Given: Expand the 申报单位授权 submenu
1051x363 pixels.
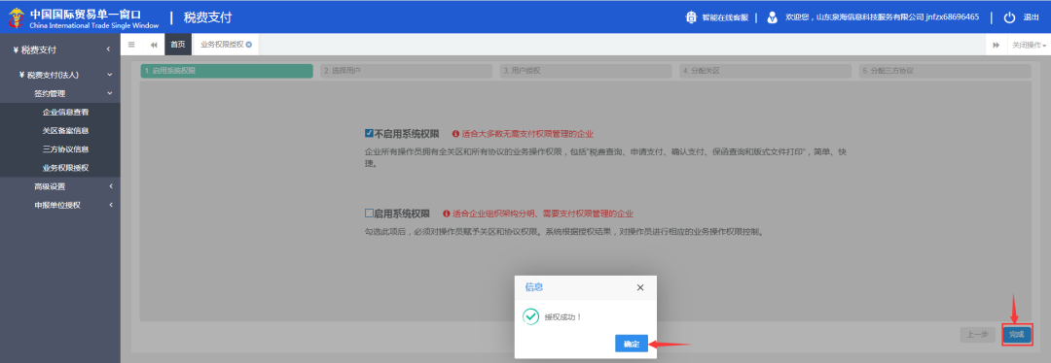Looking at the screenshot, I should click(110, 205).
